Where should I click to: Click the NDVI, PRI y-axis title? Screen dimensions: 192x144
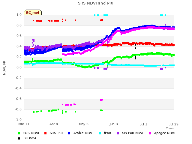[x=4, y=67]
